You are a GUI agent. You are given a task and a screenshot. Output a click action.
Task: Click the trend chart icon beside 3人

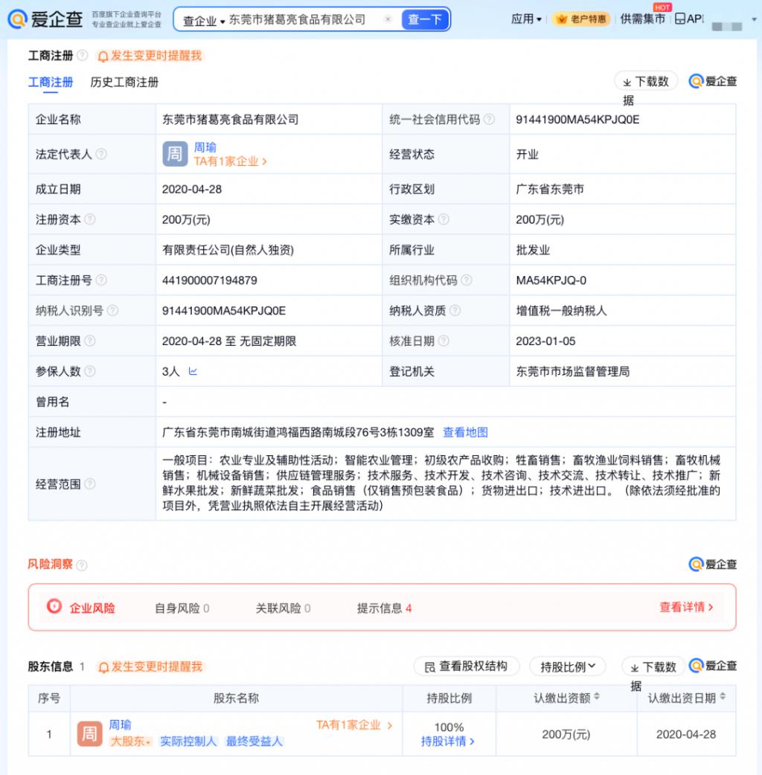[x=193, y=371]
